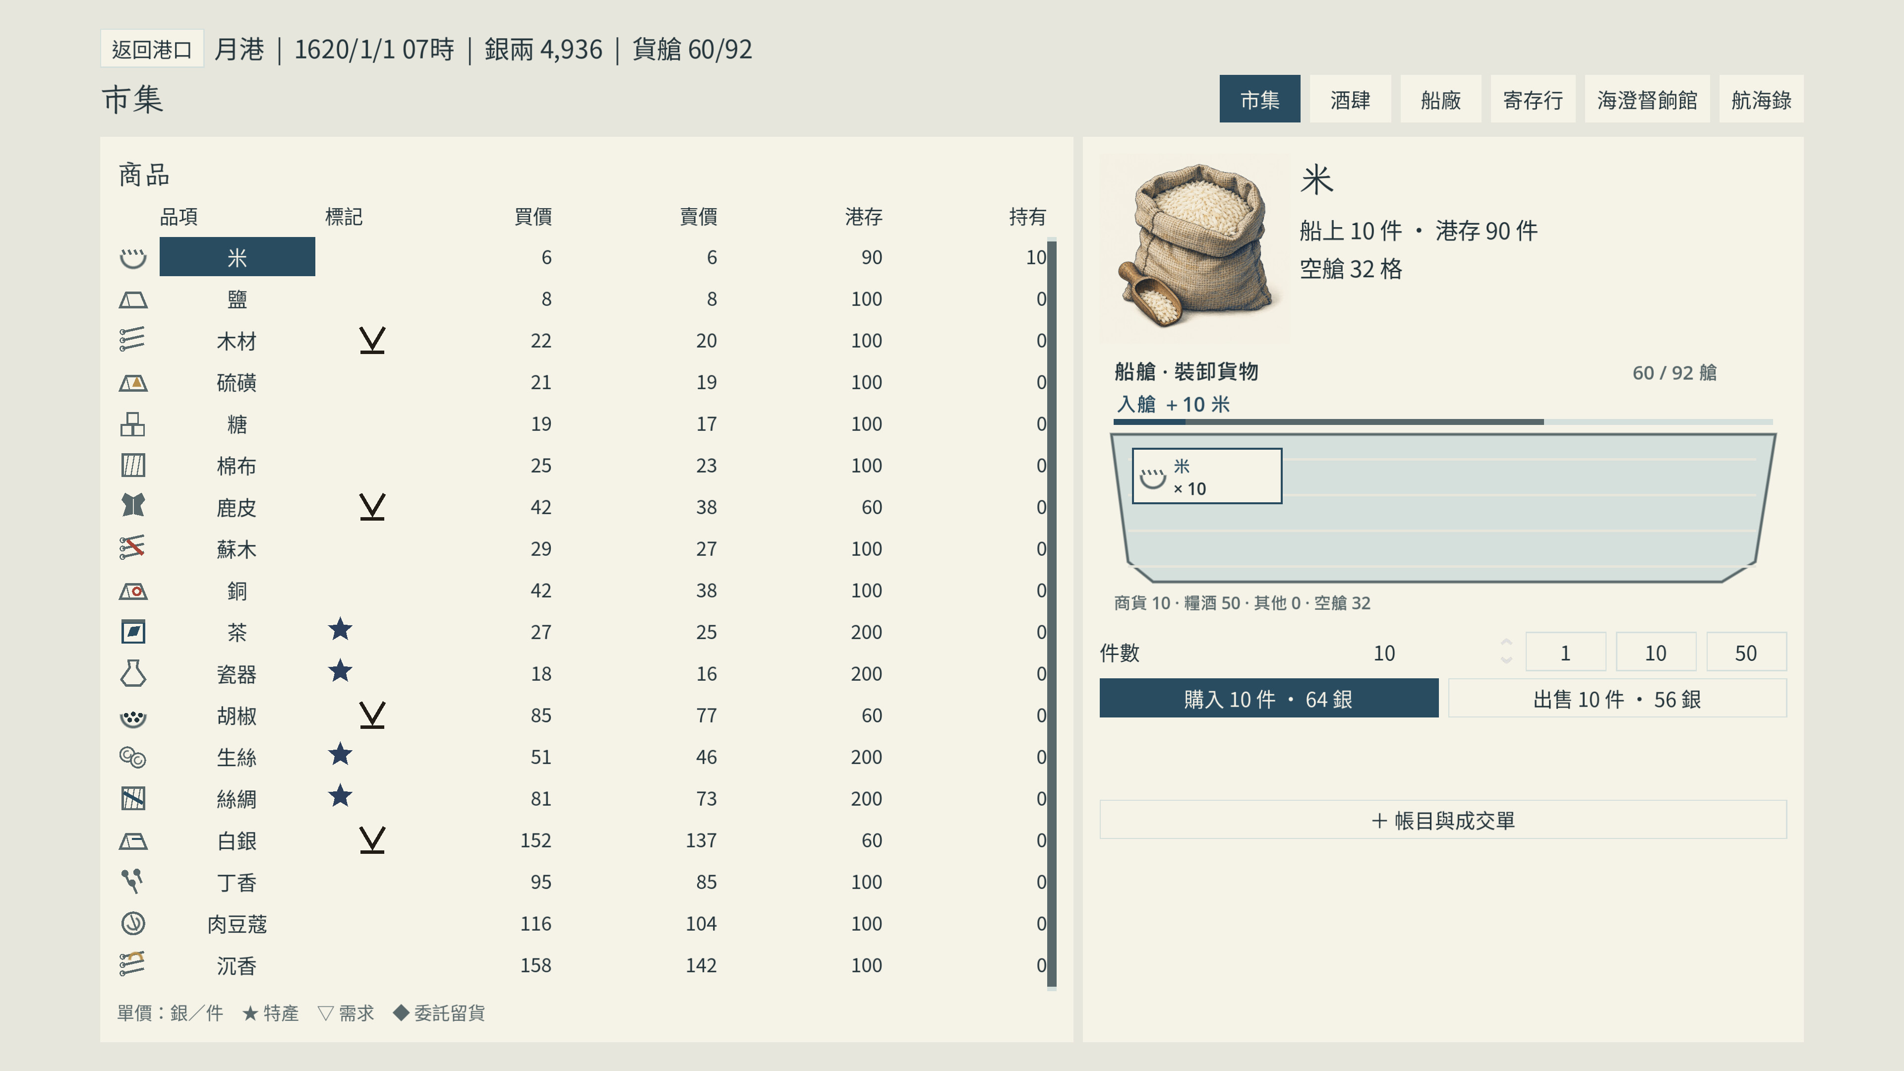Screen dimensions: 1904x1071
Task: Buy 10 rice with 購入 button
Action: (x=1269, y=699)
